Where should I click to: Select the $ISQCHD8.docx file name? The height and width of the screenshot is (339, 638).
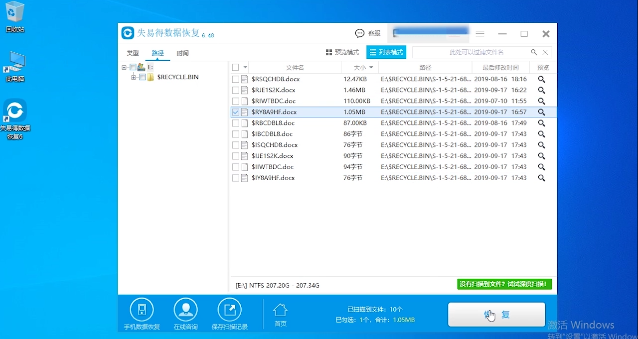click(x=275, y=145)
